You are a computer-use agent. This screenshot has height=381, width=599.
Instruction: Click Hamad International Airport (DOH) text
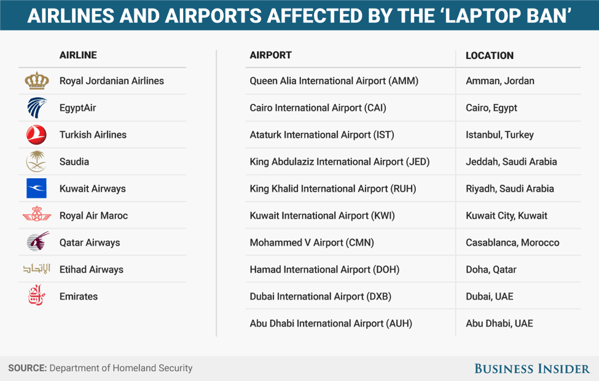point(324,269)
